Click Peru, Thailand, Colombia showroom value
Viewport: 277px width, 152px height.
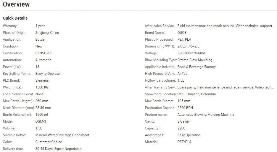(x=197, y=94)
